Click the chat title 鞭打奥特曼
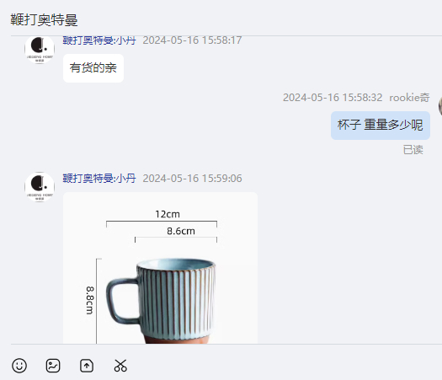The image size is (442, 380). pyautogui.click(x=44, y=20)
